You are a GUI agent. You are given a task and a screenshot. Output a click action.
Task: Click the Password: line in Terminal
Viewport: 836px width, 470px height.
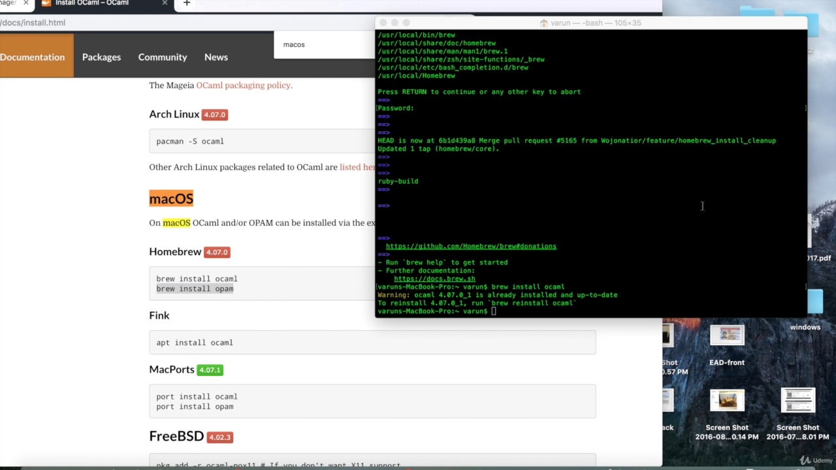click(x=396, y=108)
